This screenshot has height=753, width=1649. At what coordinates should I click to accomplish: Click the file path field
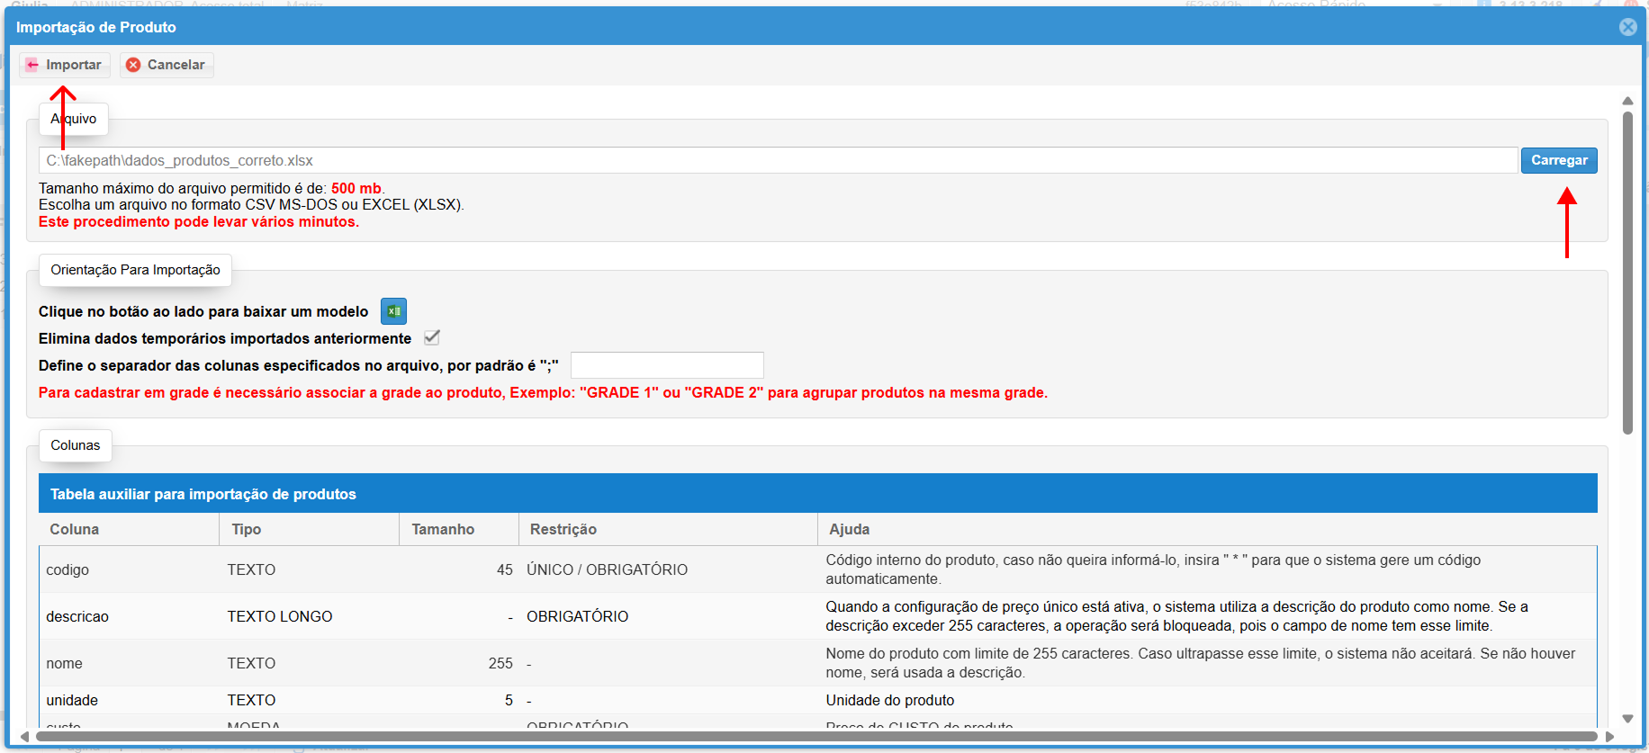pyautogui.click(x=778, y=160)
